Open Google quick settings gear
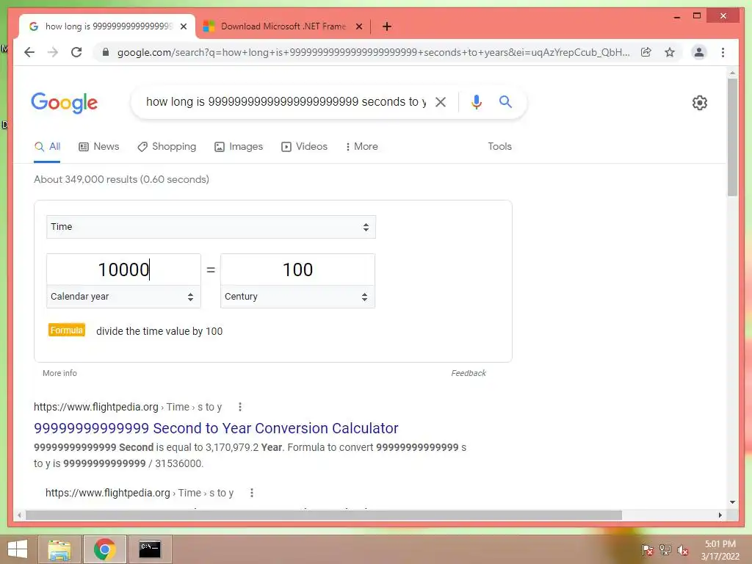Image resolution: width=752 pixels, height=564 pixels. pos(699,103)
